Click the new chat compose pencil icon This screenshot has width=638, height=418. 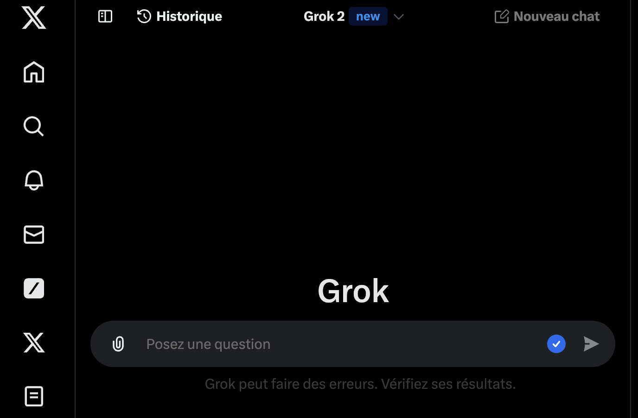[x=502, y=16]
